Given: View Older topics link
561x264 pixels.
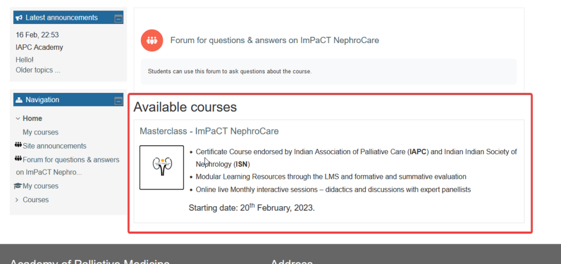Looking at the screenshot, I should (x=38, y=70).
